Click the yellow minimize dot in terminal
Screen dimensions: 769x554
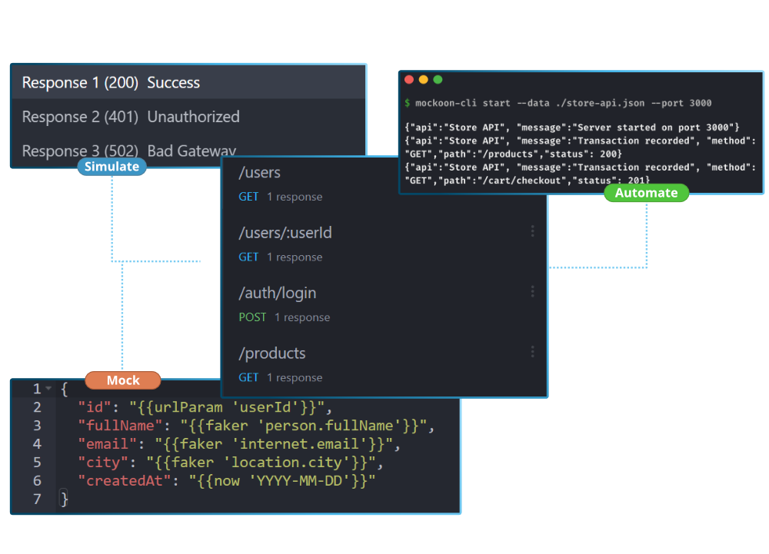click(x=423, y=79)
